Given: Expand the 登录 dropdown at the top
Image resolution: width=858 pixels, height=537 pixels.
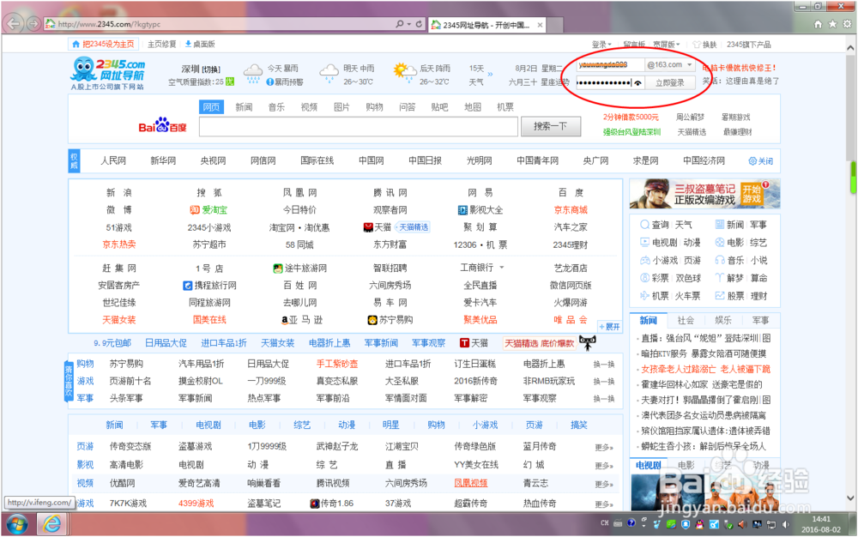Looking at the screenshot, I should tap(601, 45).
